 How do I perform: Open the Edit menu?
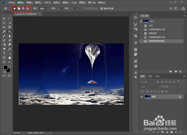(x=21, y=3)
